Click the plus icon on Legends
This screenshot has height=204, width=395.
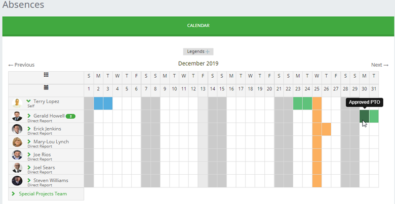click(x=208, y=52)
